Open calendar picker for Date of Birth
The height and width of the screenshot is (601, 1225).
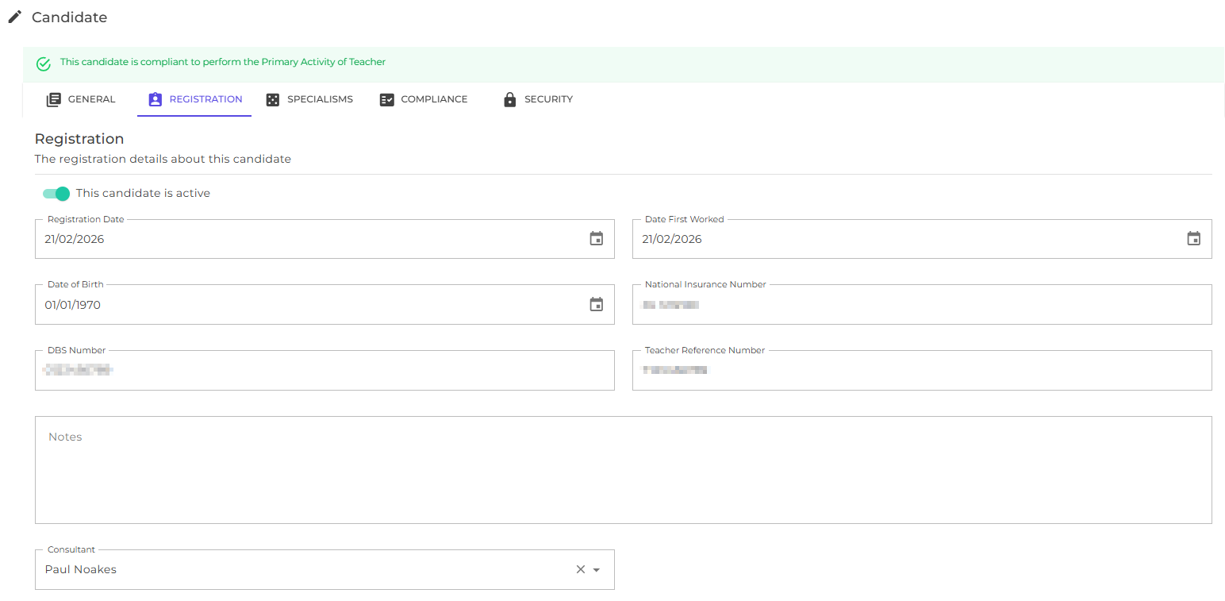pos(597,305)
